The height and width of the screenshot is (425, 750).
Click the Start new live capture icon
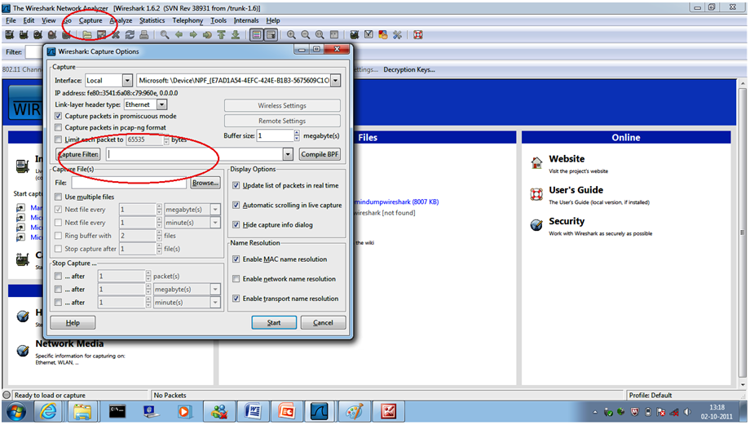tap(37, 35)
